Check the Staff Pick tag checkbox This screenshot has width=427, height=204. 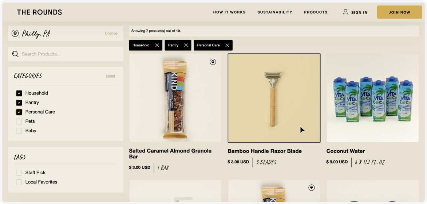click(19, 172)
